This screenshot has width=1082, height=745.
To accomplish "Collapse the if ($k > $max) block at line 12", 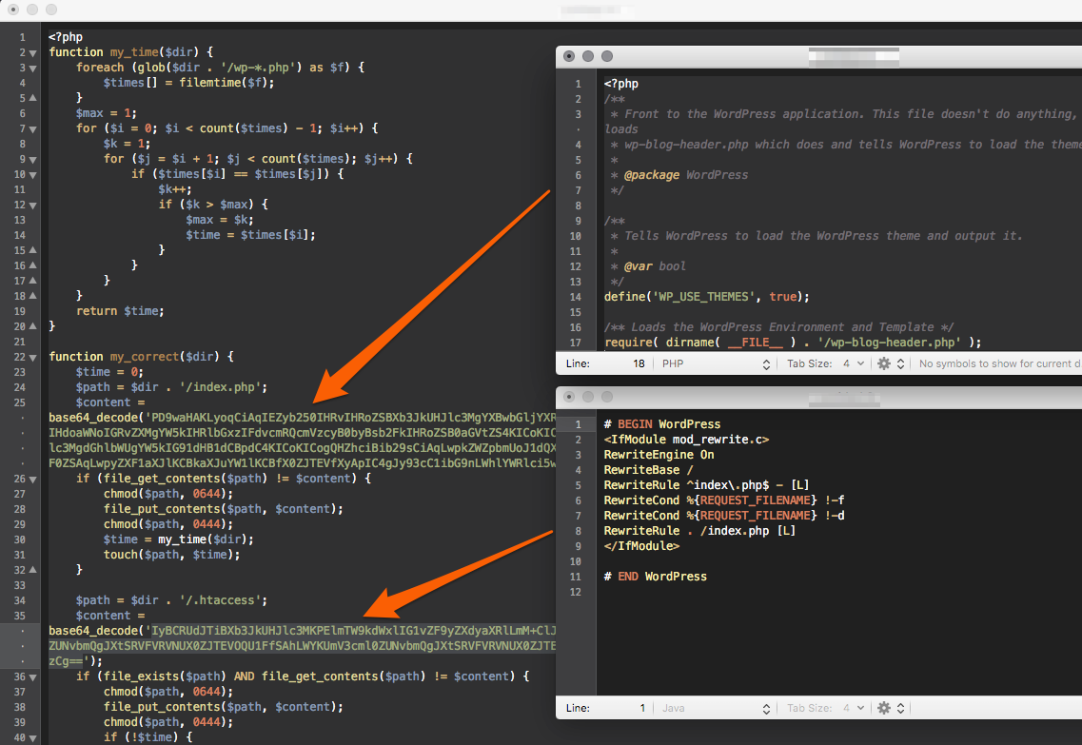I will point(32,206).
